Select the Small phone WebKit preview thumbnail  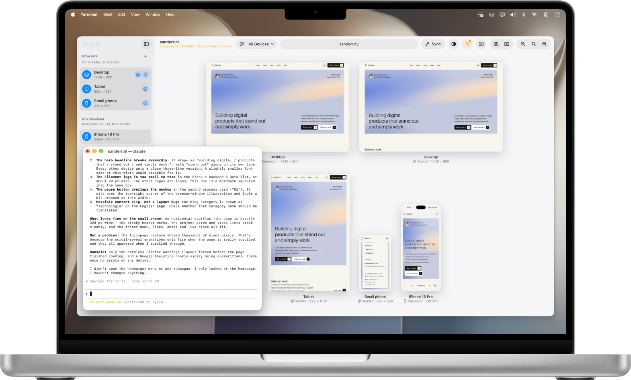(x=375, y=263)
